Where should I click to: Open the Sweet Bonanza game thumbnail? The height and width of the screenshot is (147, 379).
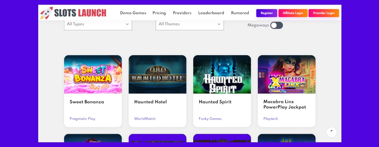[x=93, y=74]
